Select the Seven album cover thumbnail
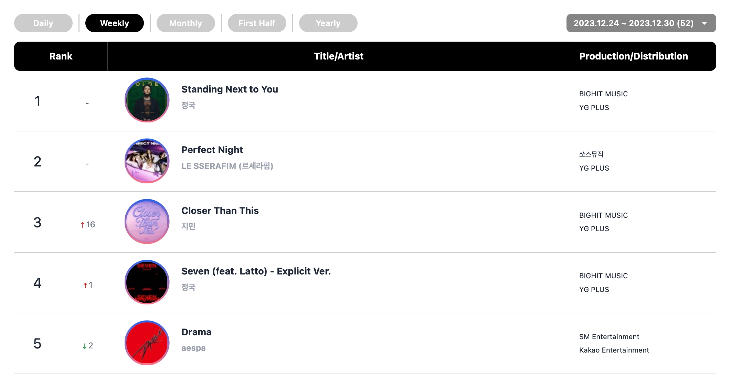Screen dimensions: 731x378 (x=147, y=282)
